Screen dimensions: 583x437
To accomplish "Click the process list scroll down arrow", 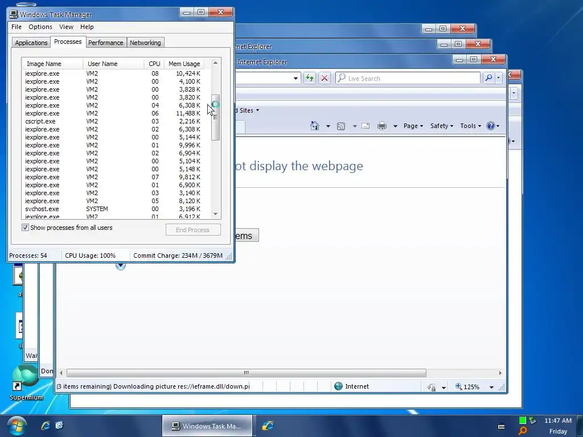I will click(215, 214).
